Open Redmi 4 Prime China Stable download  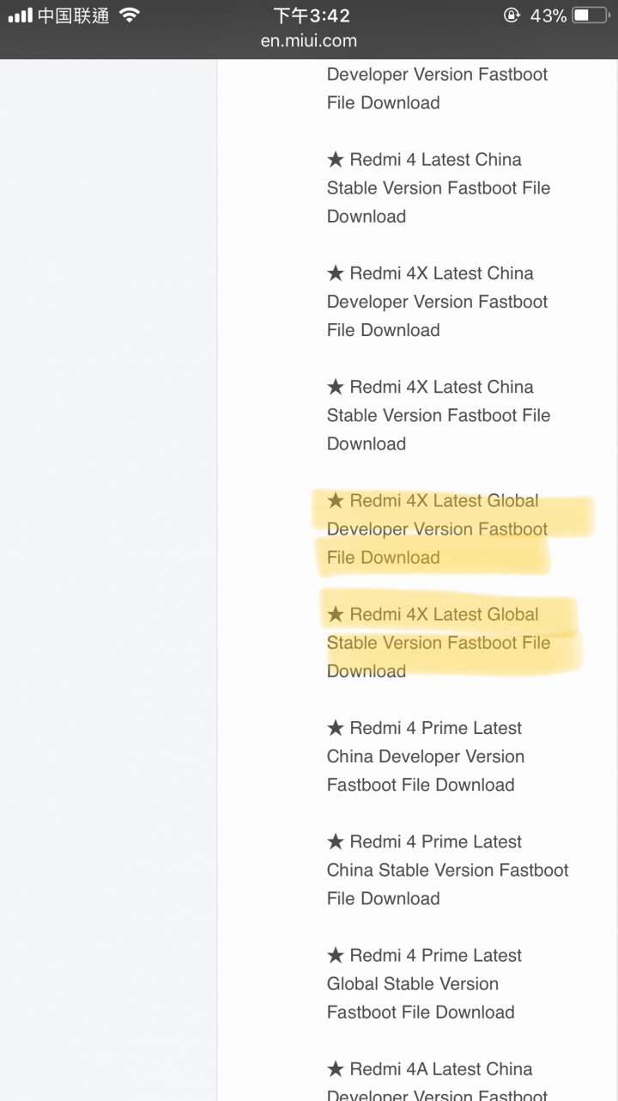[447, 870]
